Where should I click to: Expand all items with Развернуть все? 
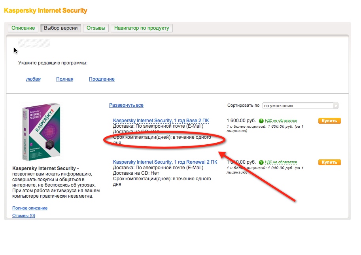(126, 105)
